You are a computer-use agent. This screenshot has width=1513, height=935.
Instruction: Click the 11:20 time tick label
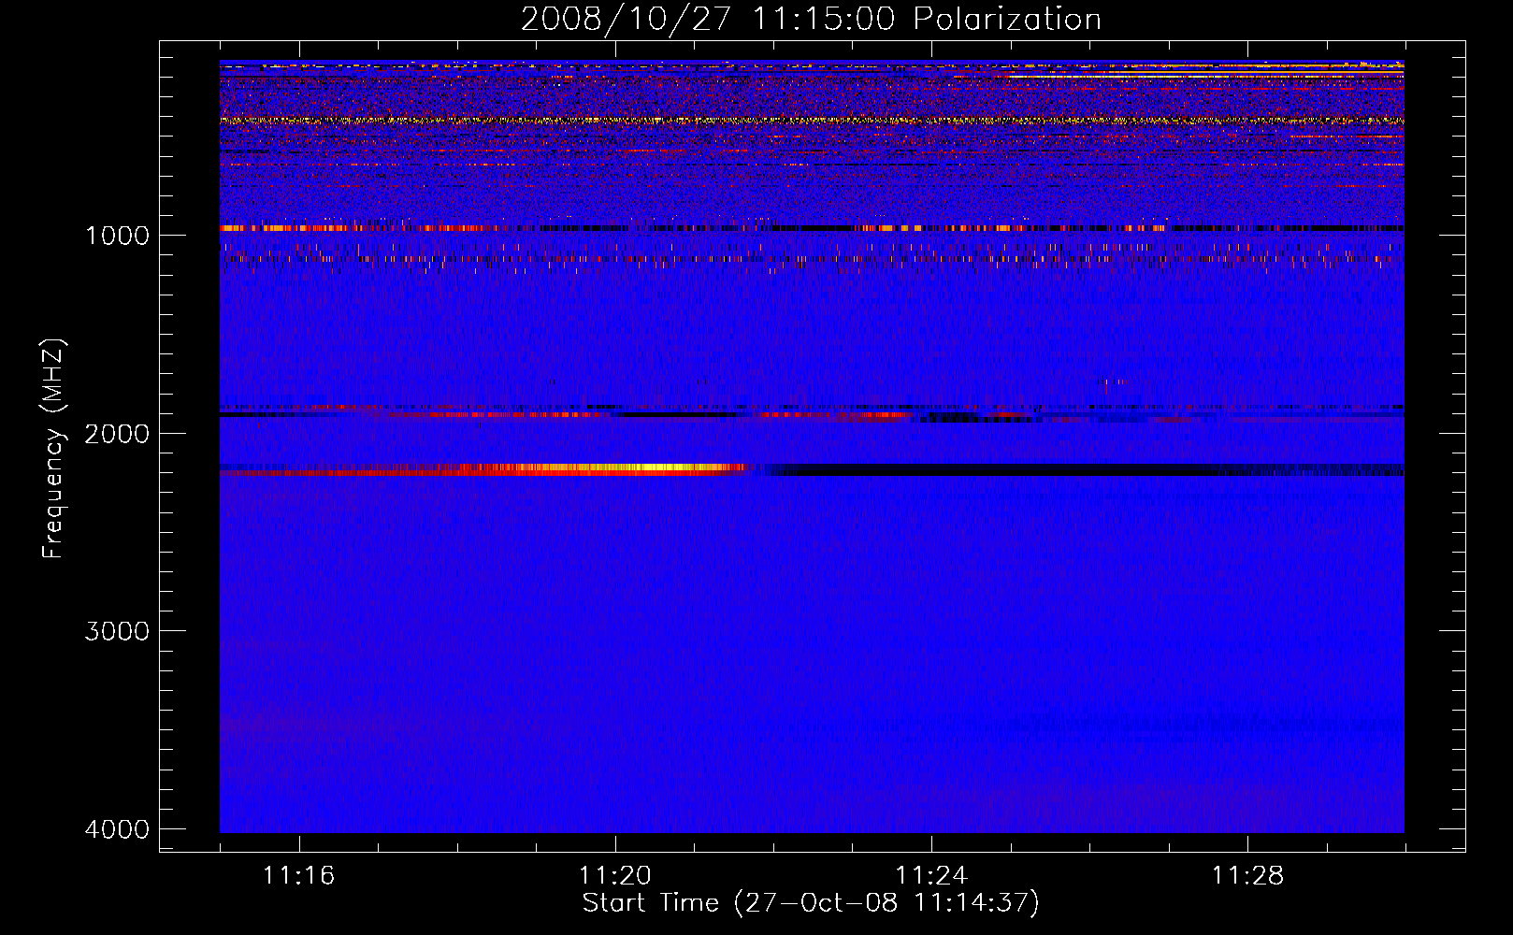pos(615,875)
